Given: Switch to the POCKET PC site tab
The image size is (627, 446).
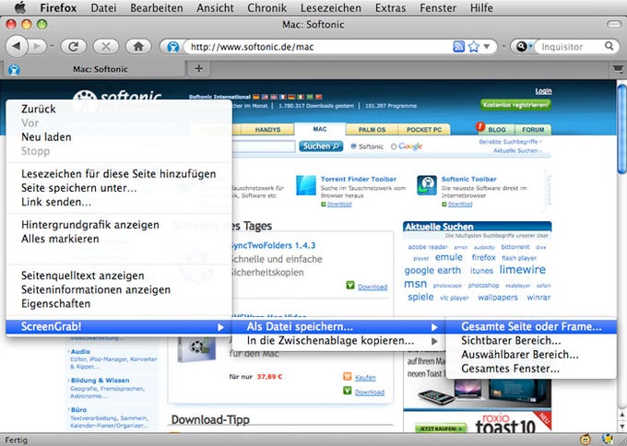Looking at the screenshot, I should [424, 130].
